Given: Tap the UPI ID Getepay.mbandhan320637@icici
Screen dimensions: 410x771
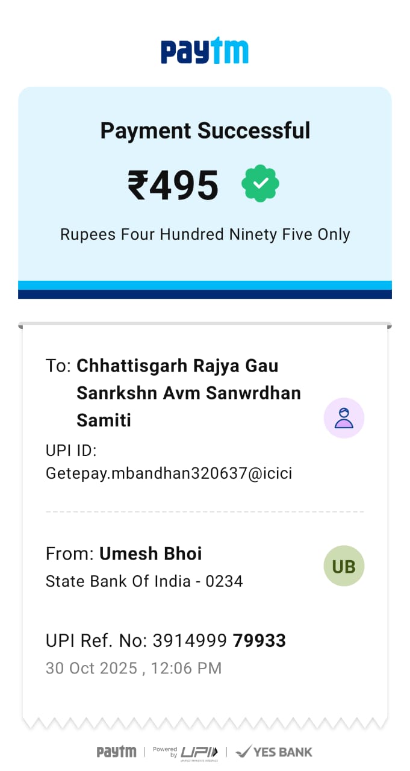Looking at the screenshot, I should pyautogui.click(x=169, y=473).
